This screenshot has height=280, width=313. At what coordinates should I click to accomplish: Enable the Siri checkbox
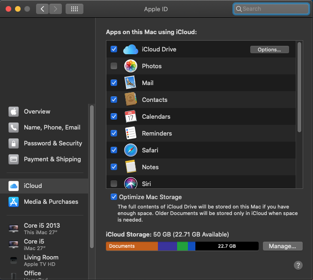coord(114,184)
